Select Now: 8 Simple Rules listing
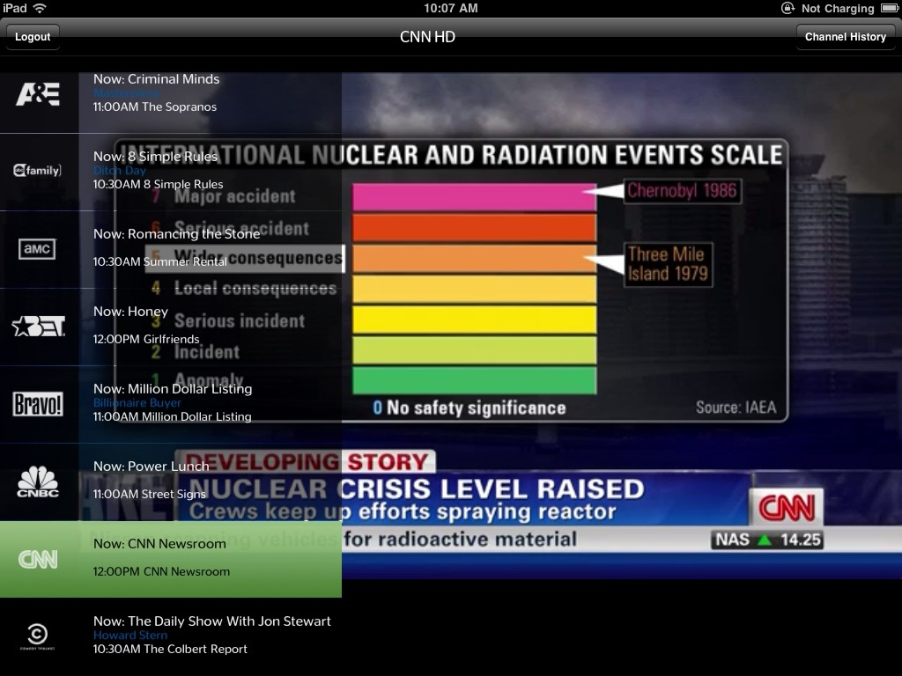Screen dimensions: 902x676 tap(155, 157)
